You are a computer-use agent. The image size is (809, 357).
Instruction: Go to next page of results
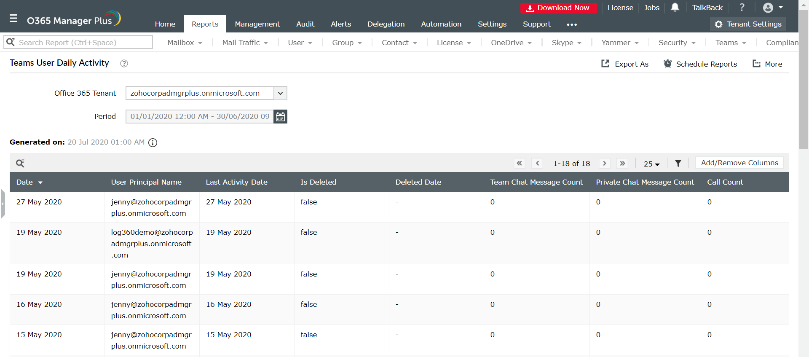605,163
